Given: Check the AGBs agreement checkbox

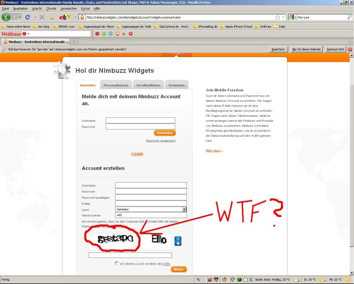Looking at the screenshot, I should 117,264.
